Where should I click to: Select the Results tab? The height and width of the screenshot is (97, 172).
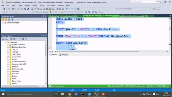[x=53, y=54]
